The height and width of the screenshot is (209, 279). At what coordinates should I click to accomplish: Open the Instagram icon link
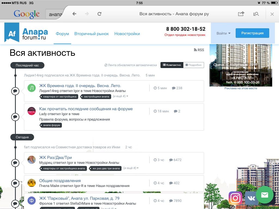tap(235, 198)
